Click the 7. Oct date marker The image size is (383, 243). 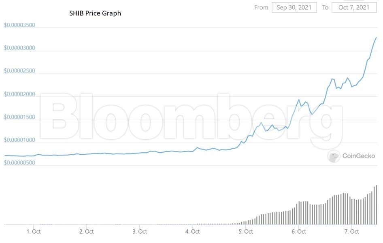click(x=352, y=232)
